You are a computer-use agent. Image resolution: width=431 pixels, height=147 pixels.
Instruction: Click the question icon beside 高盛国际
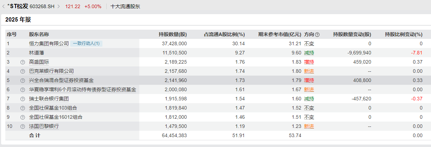23,62
